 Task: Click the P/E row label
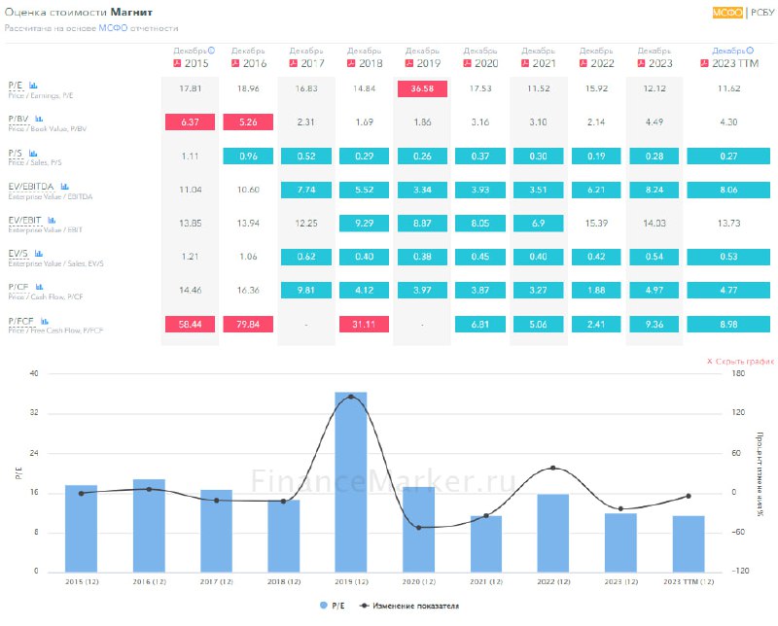(x=16, y=86)
